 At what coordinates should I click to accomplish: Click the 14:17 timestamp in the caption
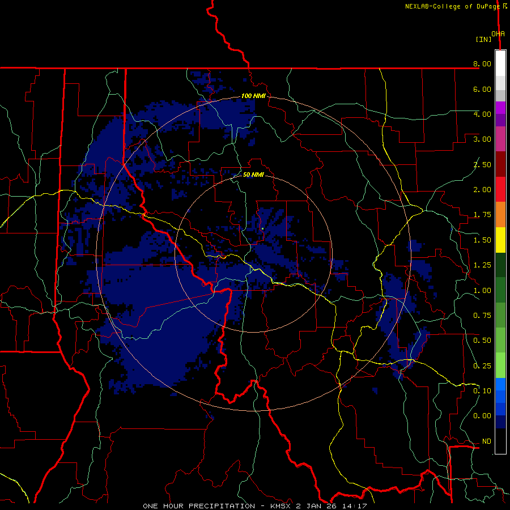tap(355, 506)
